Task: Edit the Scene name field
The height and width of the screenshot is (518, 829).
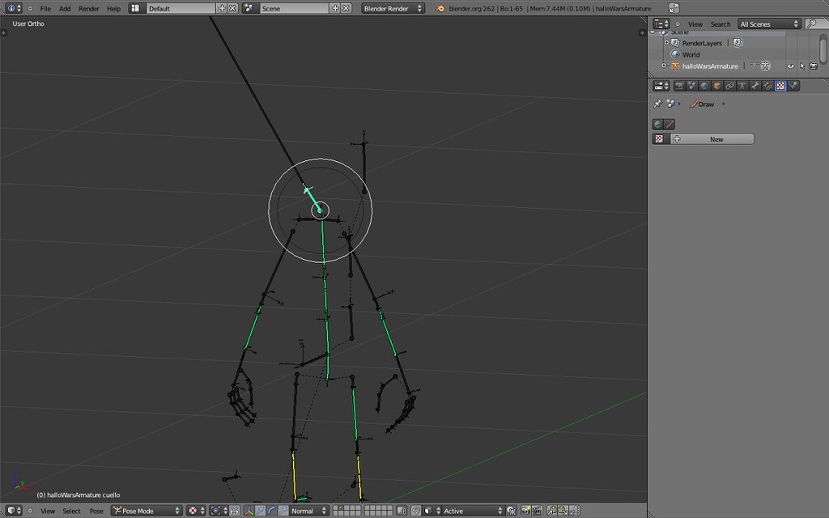Action: click(x=294, y=8)
